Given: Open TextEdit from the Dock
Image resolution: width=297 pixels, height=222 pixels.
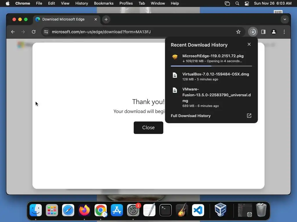Looking at the screenshot, I should tap(149, 210).
